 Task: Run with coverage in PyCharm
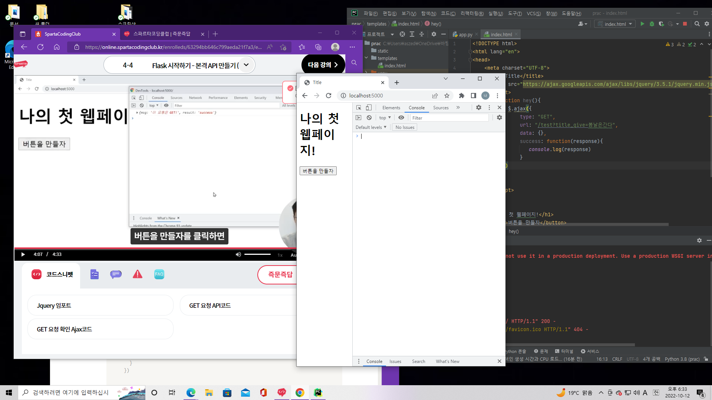click(x=661, y=24)
